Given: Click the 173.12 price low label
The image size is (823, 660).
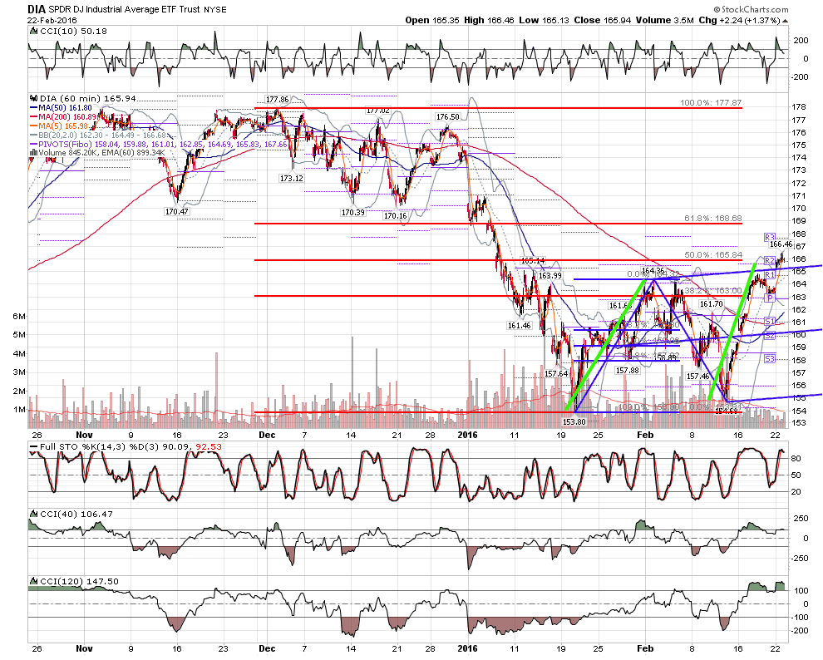Looking at the screenshot, I should tap(291, 179).
